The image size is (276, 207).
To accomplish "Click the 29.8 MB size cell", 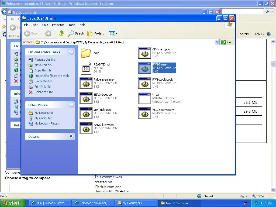I will pyautogui.click(x=250, y=111).
